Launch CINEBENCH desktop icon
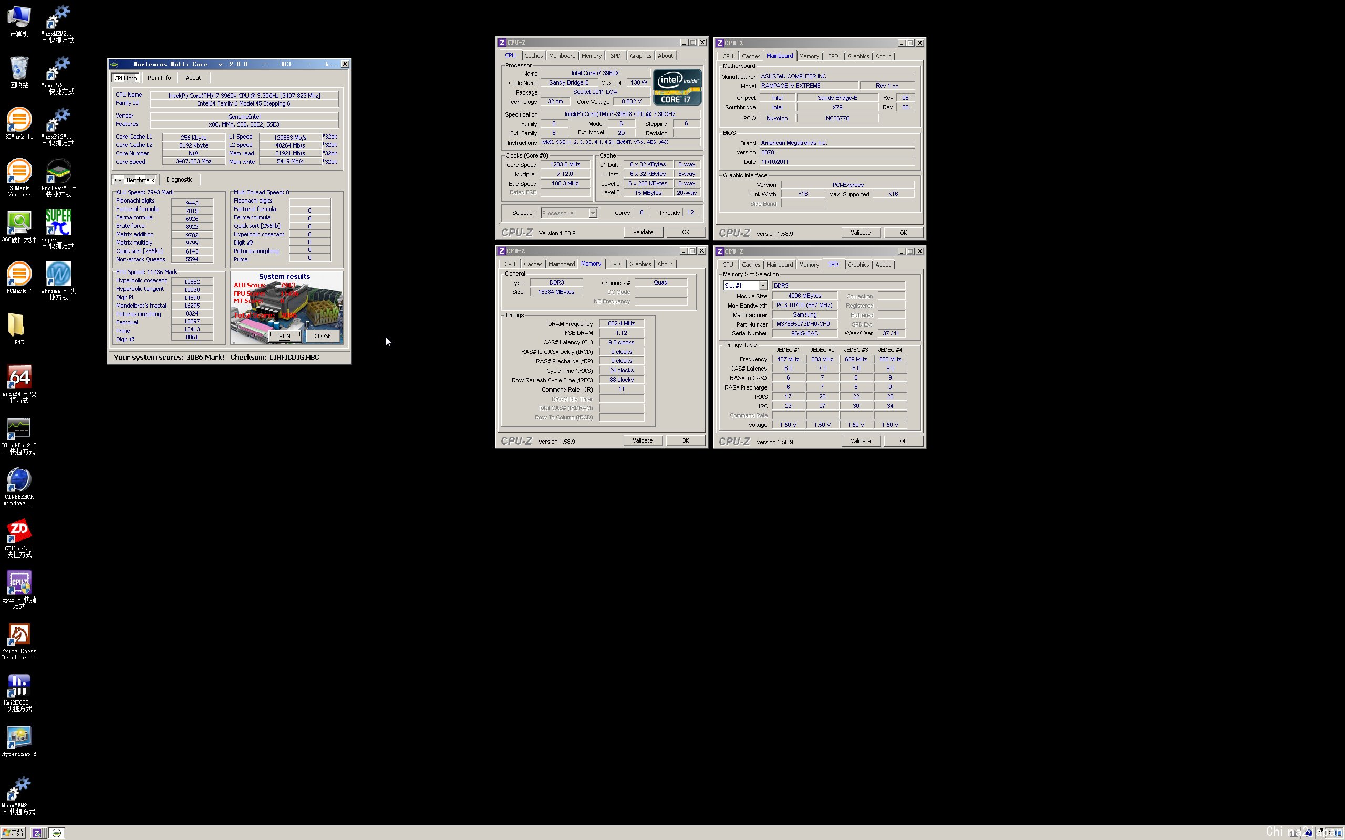Image resolution: width=1345 pixels, height=840 pixels. pyautogui.click(x=19, y=486)
